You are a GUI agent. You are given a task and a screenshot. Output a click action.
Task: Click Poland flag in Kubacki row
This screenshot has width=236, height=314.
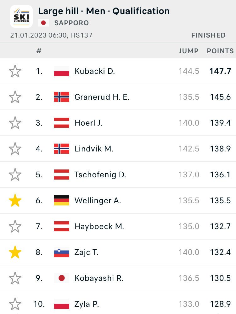pos(62,71)
